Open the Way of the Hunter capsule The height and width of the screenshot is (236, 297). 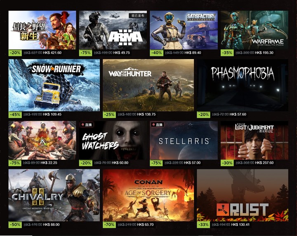(148, 85)
